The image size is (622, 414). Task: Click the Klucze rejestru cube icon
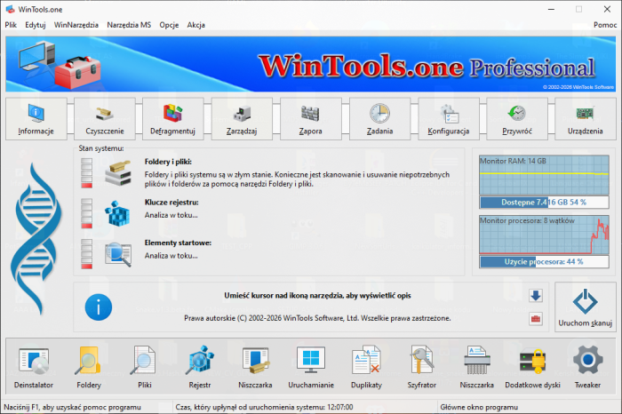click(118, 213)
